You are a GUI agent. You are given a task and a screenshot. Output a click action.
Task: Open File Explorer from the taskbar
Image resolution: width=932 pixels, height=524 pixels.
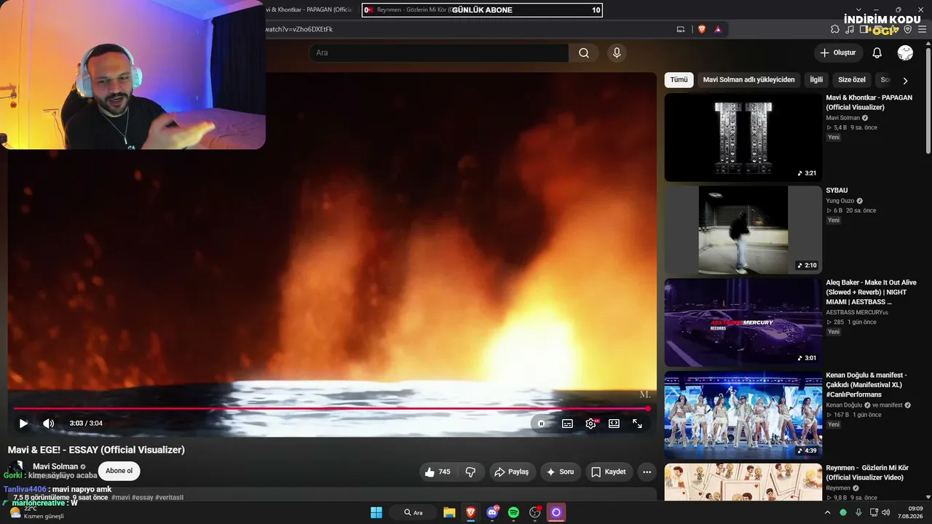click(x=449, y=512)
